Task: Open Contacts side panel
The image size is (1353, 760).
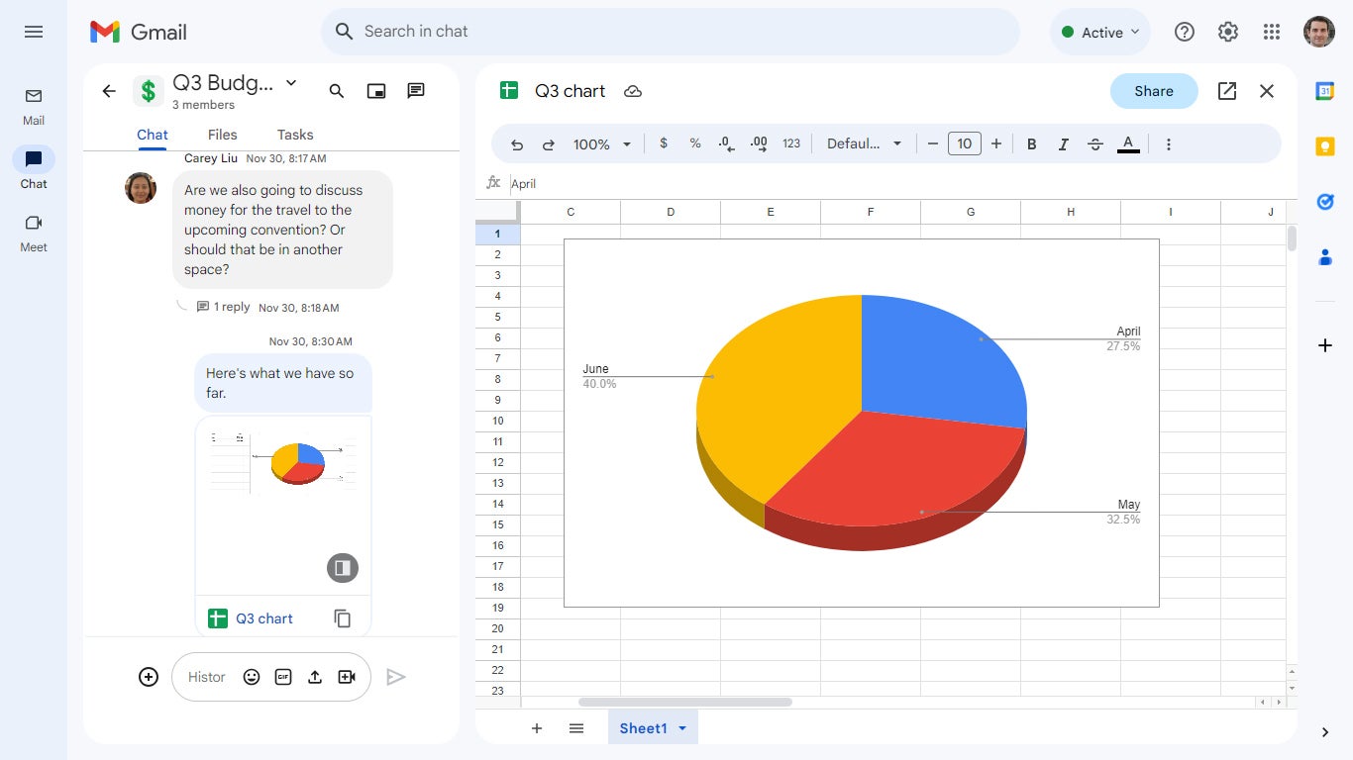Action: pyautogui.click(x=1325, y=257)
